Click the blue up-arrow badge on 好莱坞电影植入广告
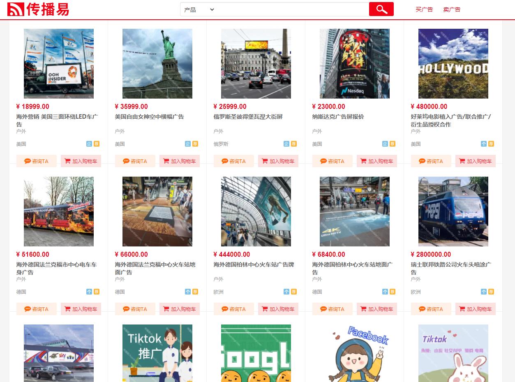The width and height of the screenshot is (515, 382). coord(484,144)
